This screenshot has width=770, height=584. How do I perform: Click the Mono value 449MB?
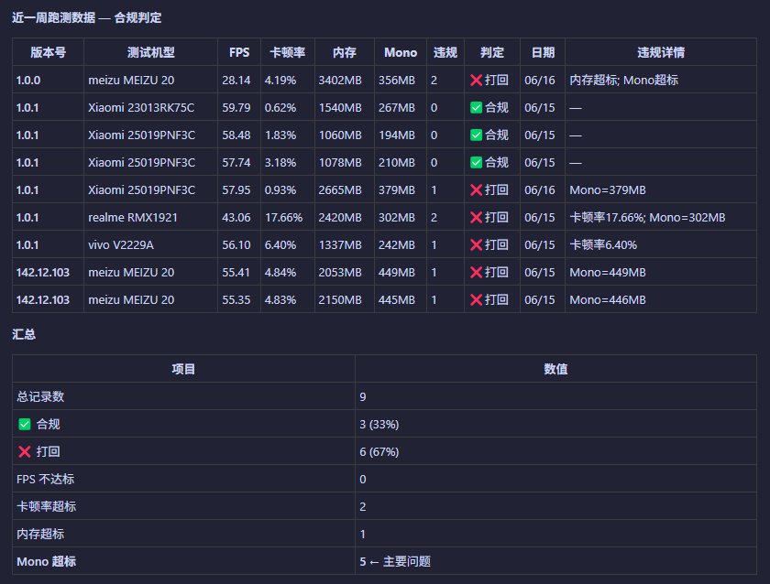point(397,272)
